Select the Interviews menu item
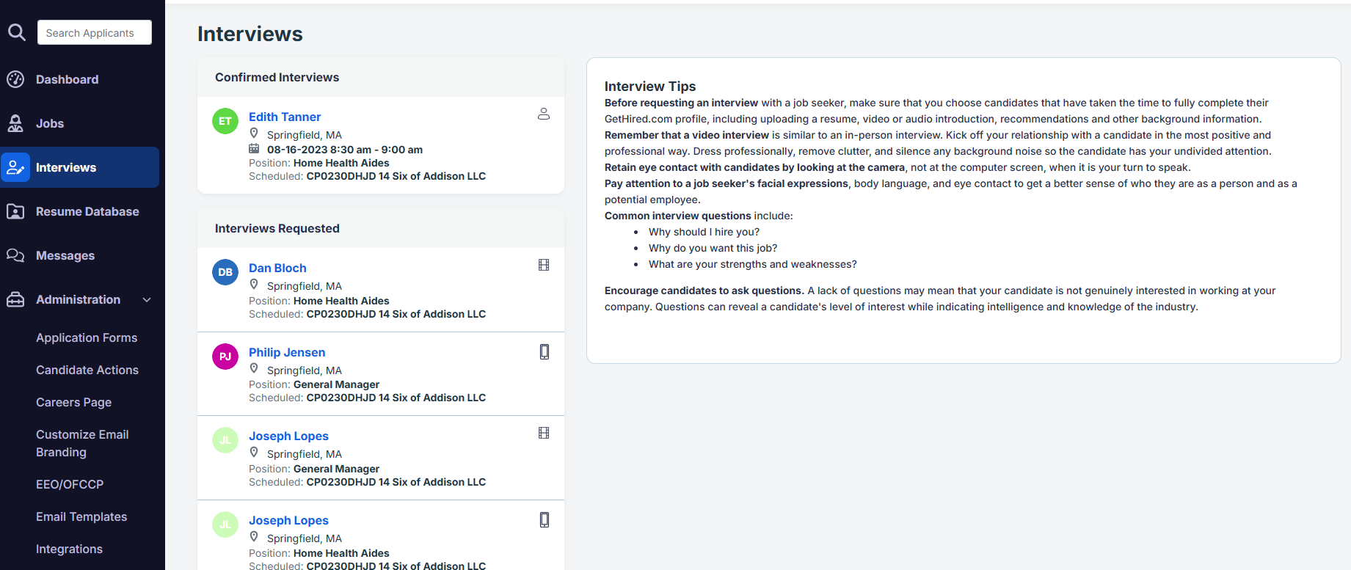 coord(66,167)
